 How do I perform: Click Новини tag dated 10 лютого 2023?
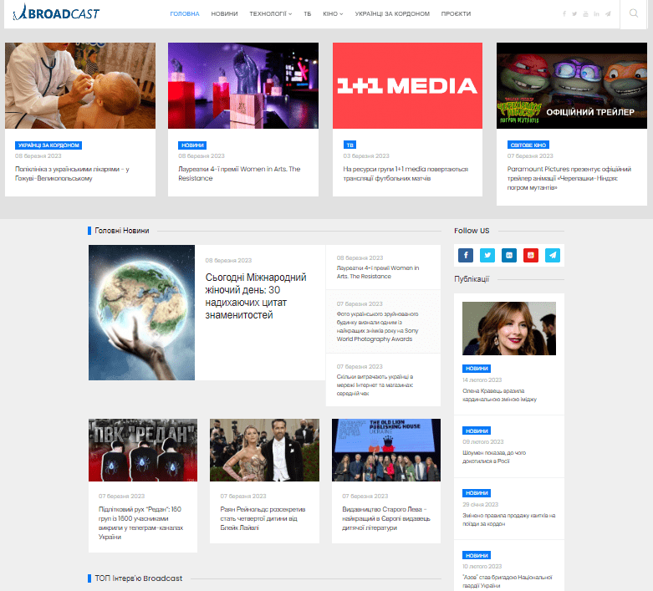pos(477,555)
